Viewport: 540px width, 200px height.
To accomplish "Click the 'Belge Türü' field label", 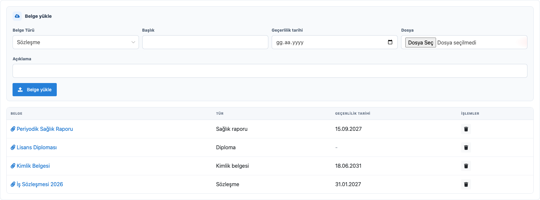I will pyautogui.click(x=23, y=30).
